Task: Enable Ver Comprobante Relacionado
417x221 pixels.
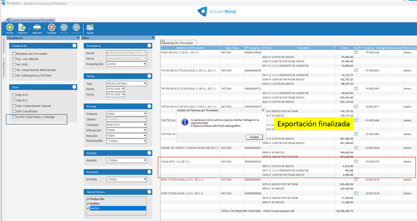Action: 14,70
